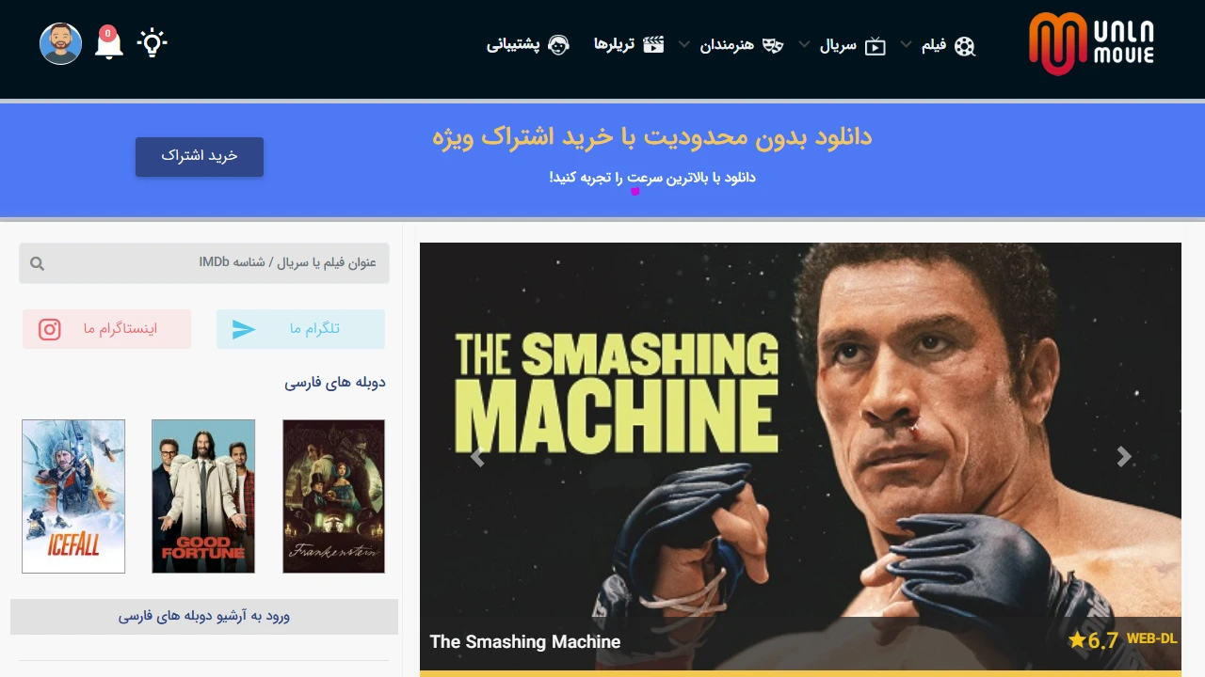
Task: Open the Icefall movie poster
Action: (73, 496)
